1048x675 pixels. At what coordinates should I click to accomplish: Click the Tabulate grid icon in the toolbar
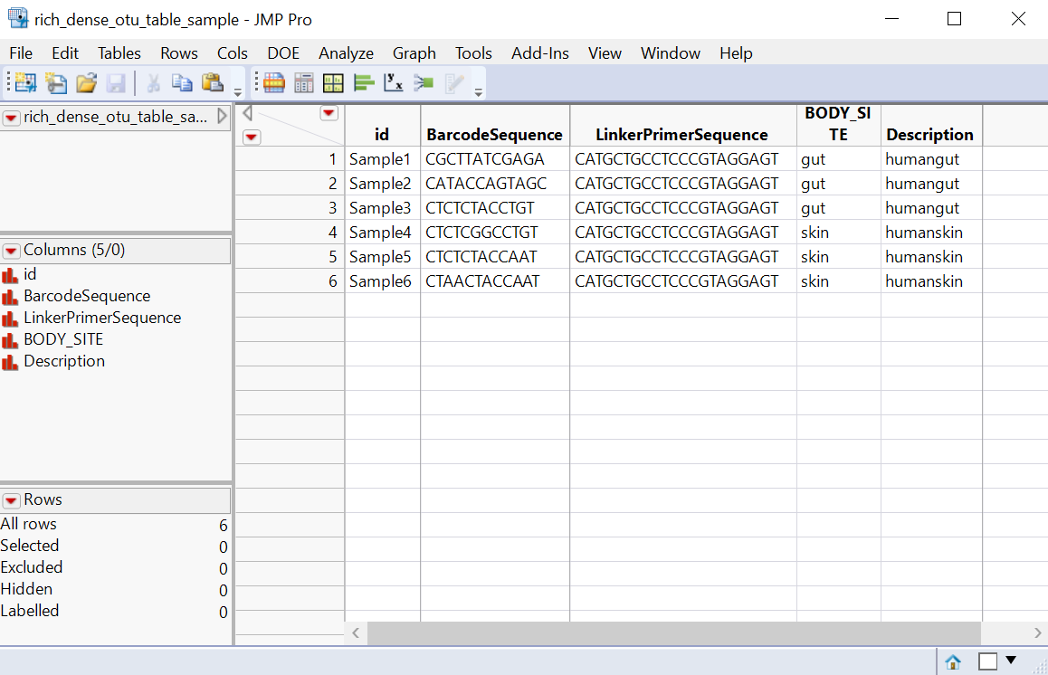pos(302,82)
